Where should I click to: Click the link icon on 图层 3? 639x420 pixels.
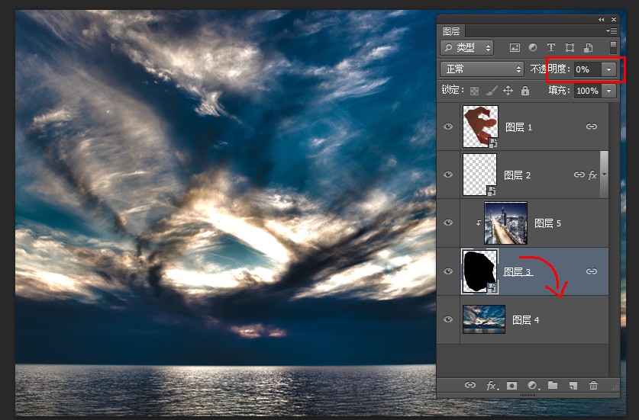click(592, 271)
